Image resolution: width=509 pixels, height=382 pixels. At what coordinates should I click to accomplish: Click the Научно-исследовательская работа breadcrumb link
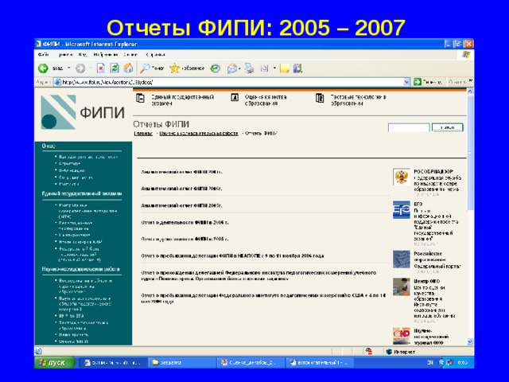[199, 134]
